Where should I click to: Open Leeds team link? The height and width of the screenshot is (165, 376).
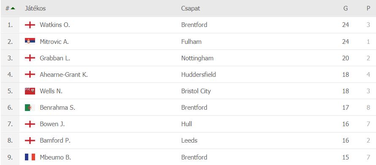[x=189, y=141]
